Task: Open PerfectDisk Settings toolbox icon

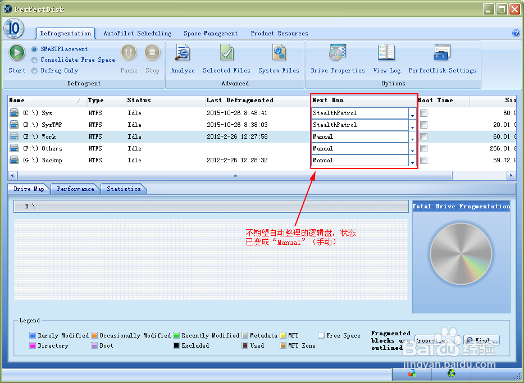Action: click(x=442, y=53)
